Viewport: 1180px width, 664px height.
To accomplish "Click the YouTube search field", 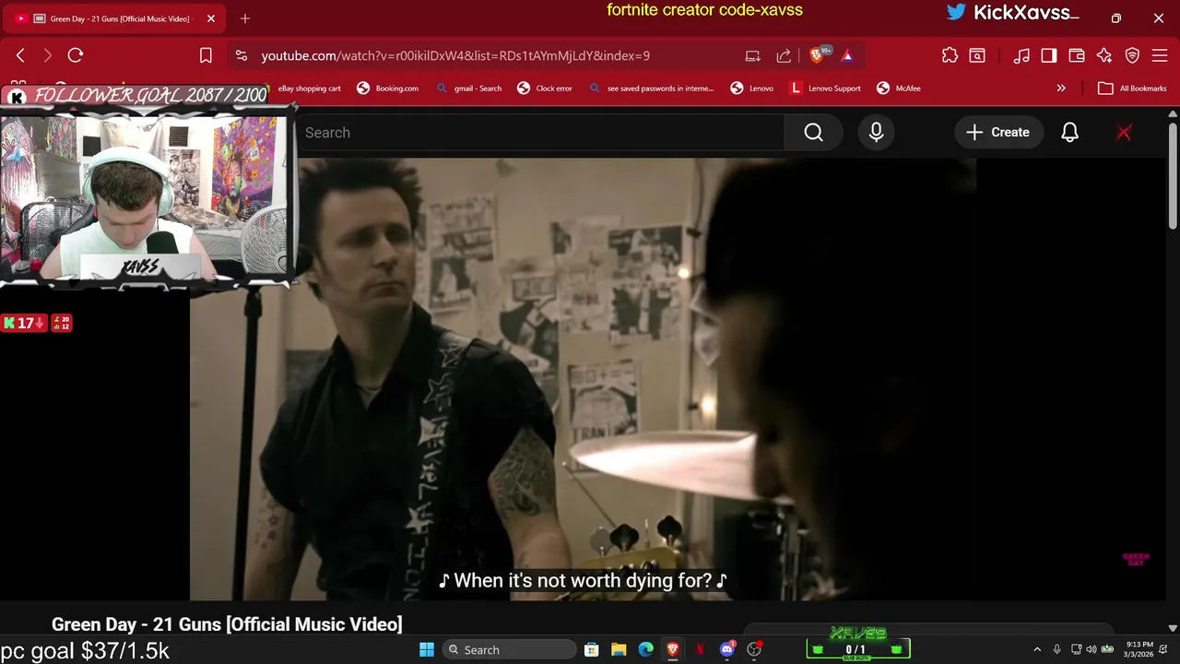I will pyautogui.click(x=541, y=133).
